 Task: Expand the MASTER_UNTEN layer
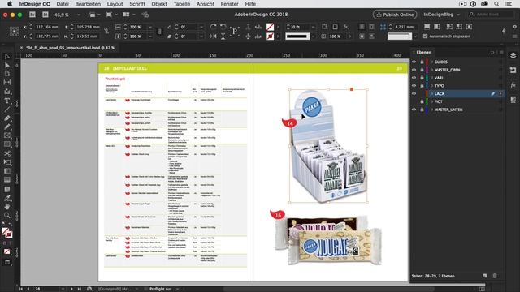click(431, 109)
